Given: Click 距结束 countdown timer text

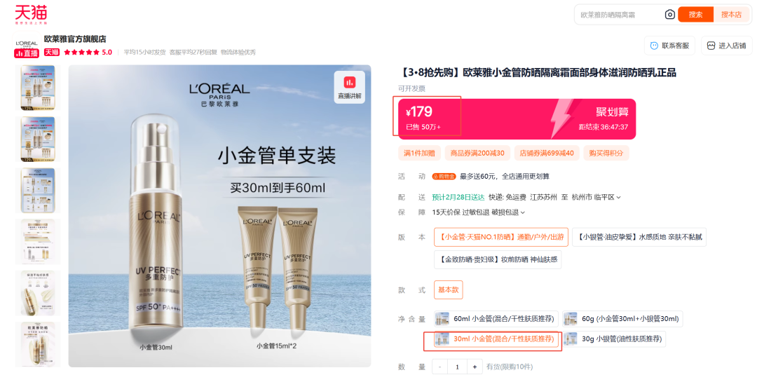Looking at the screenshot, I should click(x=603, y=128).
